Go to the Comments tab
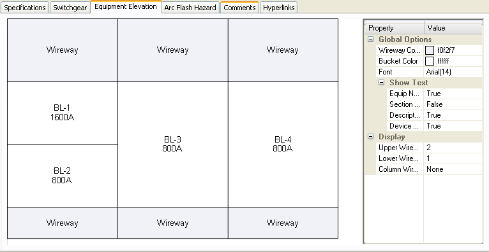 (x=239, y=8)
